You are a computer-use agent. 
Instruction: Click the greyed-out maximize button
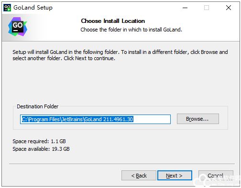point(207,8)
